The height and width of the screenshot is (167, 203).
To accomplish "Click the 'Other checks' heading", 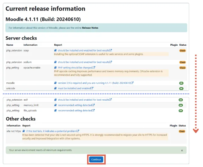I will (x=21, y=119).
